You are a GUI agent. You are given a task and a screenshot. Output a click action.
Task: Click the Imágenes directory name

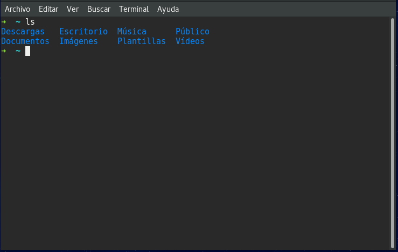pos(79,41)
